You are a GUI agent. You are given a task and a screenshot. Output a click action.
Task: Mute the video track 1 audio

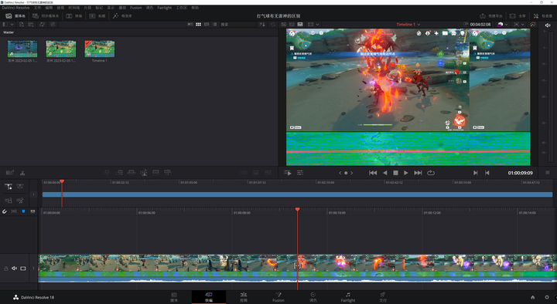click(x=14, y=269)
